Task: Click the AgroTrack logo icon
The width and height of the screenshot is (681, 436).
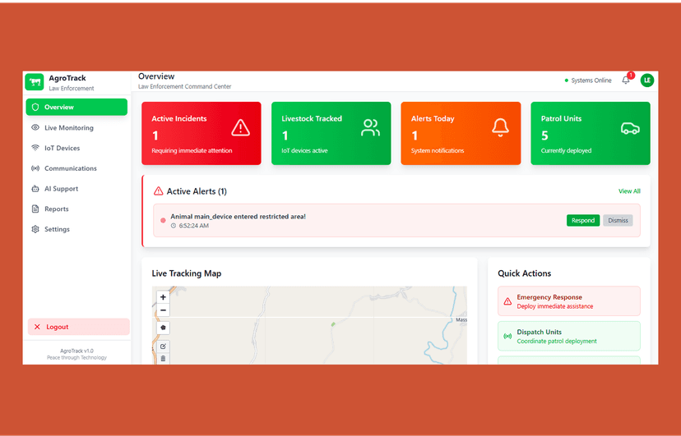Action: (x=35, y=81)
